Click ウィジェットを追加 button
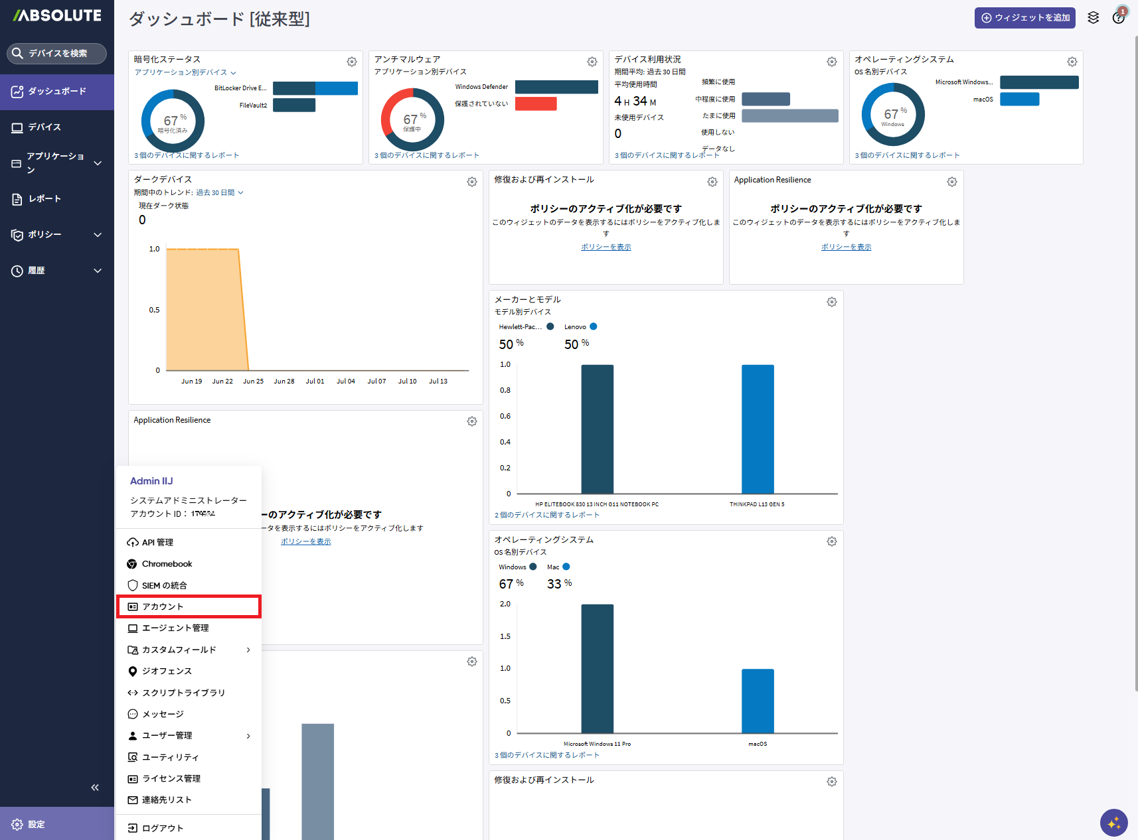The height and width of the screenshot is (840, 1138). tap(1026, 18)
